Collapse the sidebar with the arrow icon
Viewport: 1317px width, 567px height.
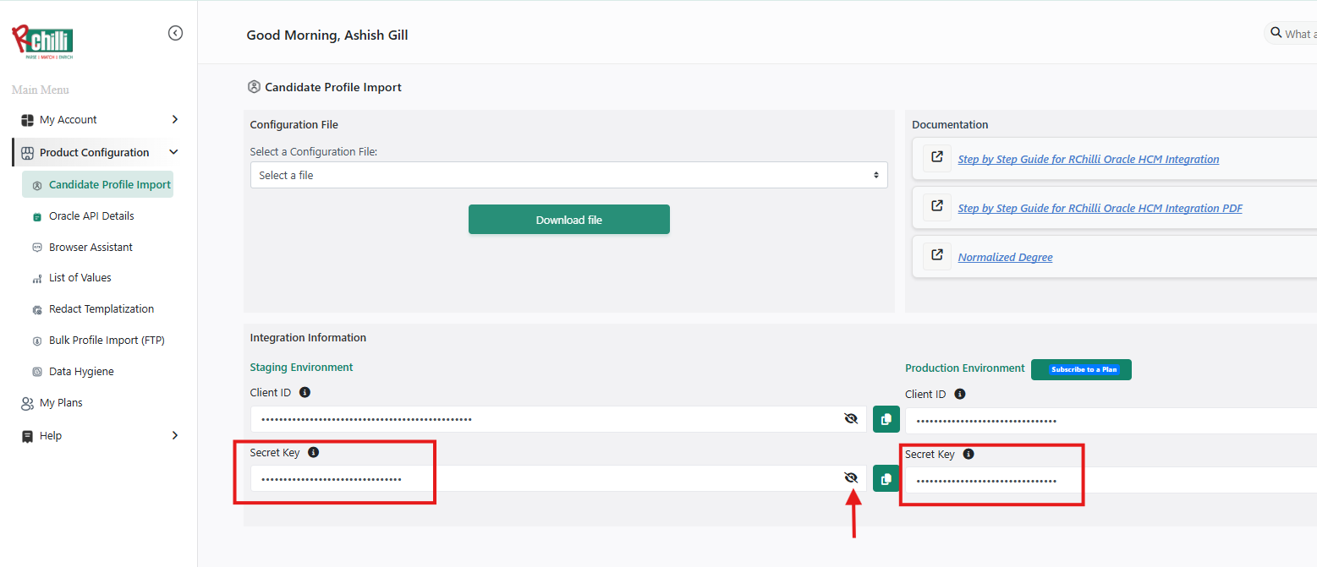175,33
